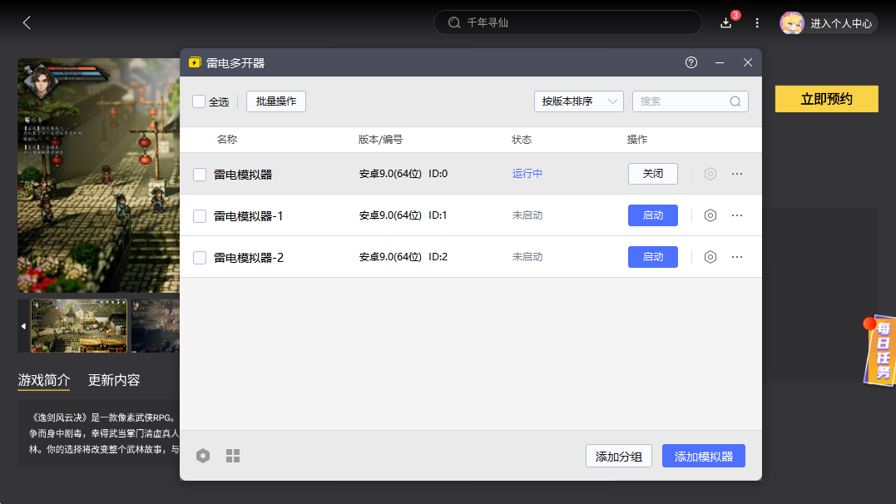The height and width of the screenshot is (504, 896).
Task: Open settings for 雷电模拟器-1
Action: coord(710,215)
